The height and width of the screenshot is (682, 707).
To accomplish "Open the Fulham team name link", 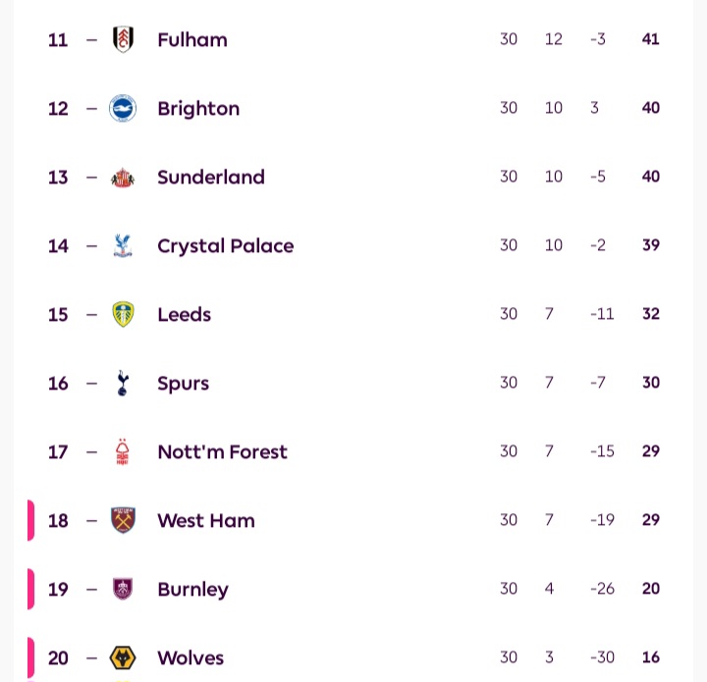I will 192,39.
